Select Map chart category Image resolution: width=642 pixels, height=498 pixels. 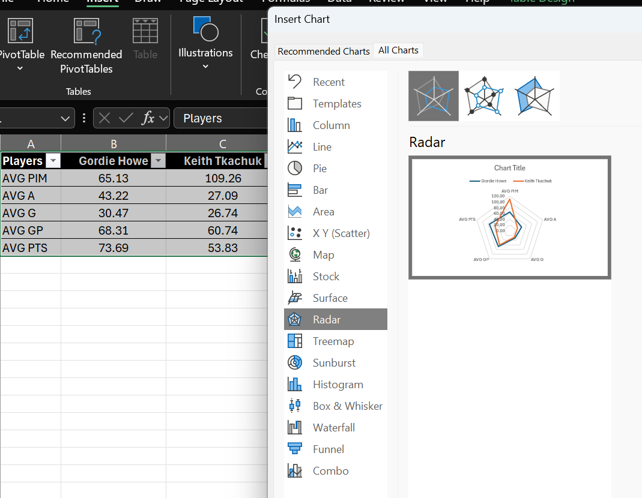click(335, 255)
